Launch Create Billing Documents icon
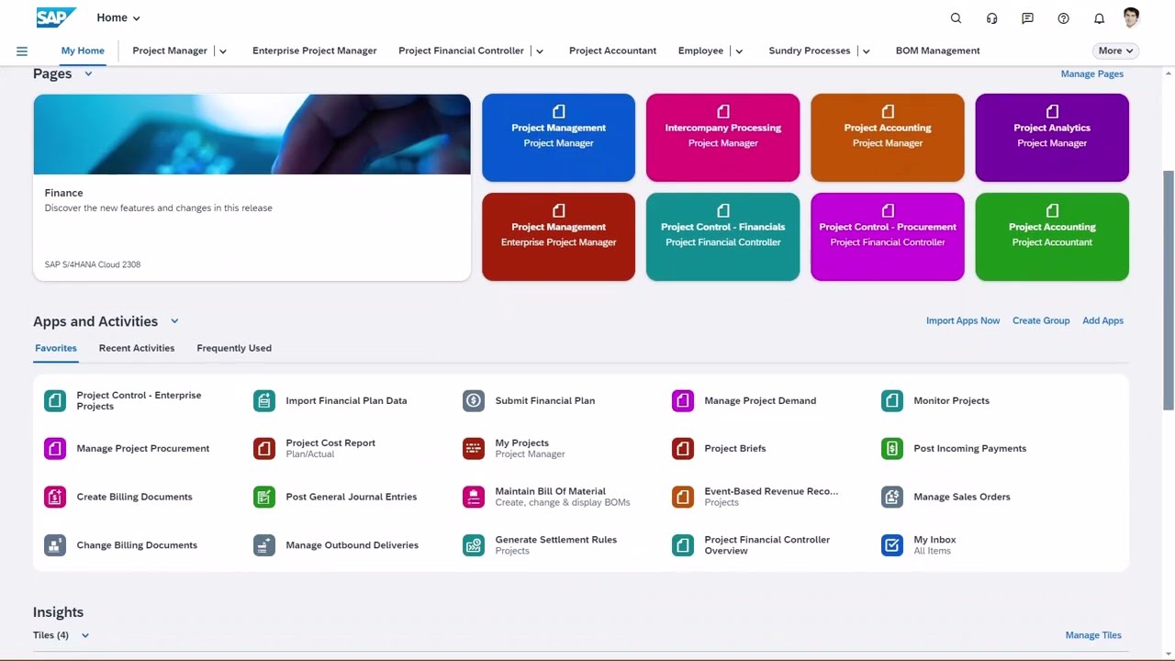Screen dimensions: 1175x661 [55, 497]
